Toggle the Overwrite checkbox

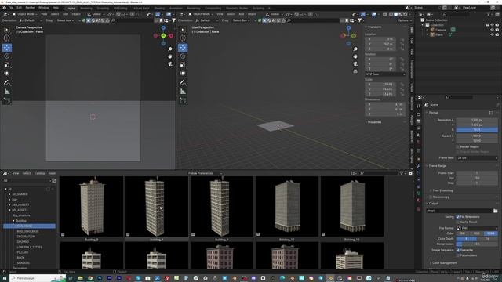(x=458, y=250)
